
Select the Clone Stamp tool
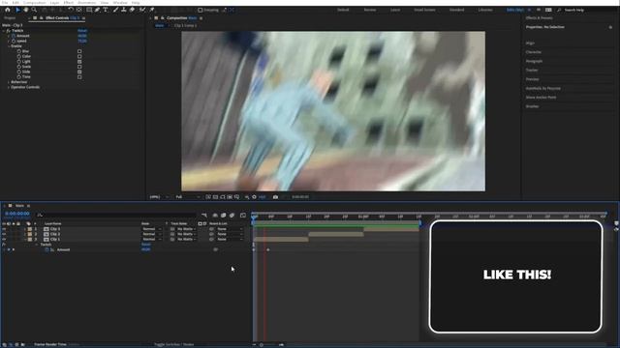(124, 10)
